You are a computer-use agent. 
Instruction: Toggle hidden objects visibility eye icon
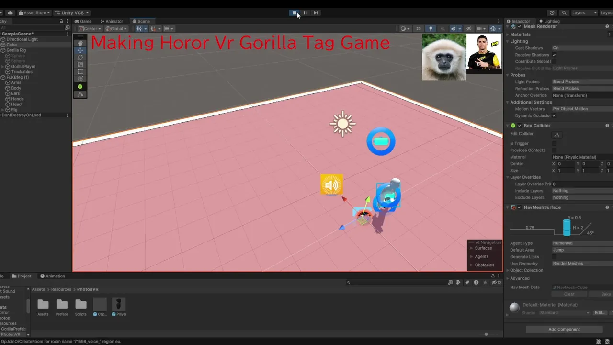pyautogui.click(x=469, y=29)
